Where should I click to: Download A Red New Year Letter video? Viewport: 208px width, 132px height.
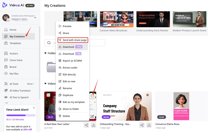(94, 125)
